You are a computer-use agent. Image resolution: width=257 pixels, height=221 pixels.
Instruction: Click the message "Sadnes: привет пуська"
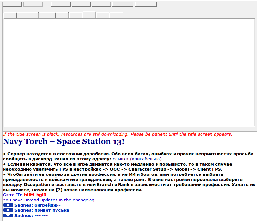(42, 210)
